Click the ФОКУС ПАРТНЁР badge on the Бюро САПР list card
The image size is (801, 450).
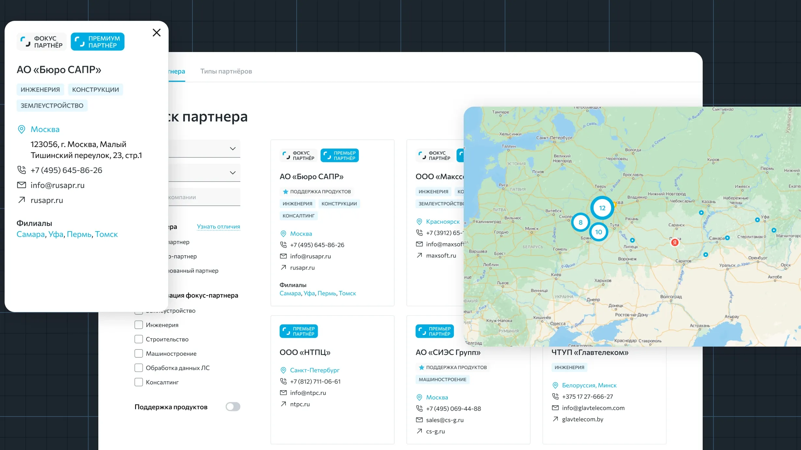point(299,155)
